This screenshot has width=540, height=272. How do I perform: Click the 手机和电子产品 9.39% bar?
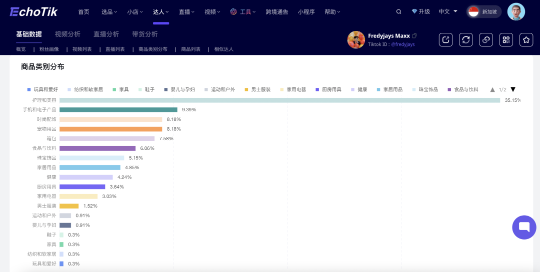(118, 110)
